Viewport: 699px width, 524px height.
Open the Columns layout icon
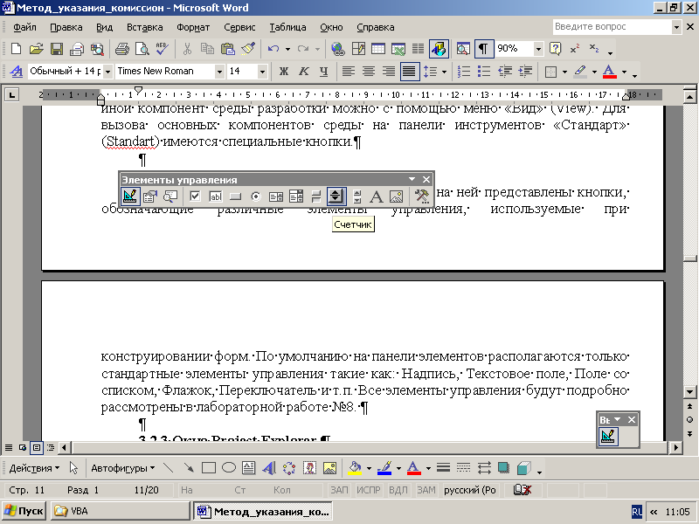(x=419, y=49)
